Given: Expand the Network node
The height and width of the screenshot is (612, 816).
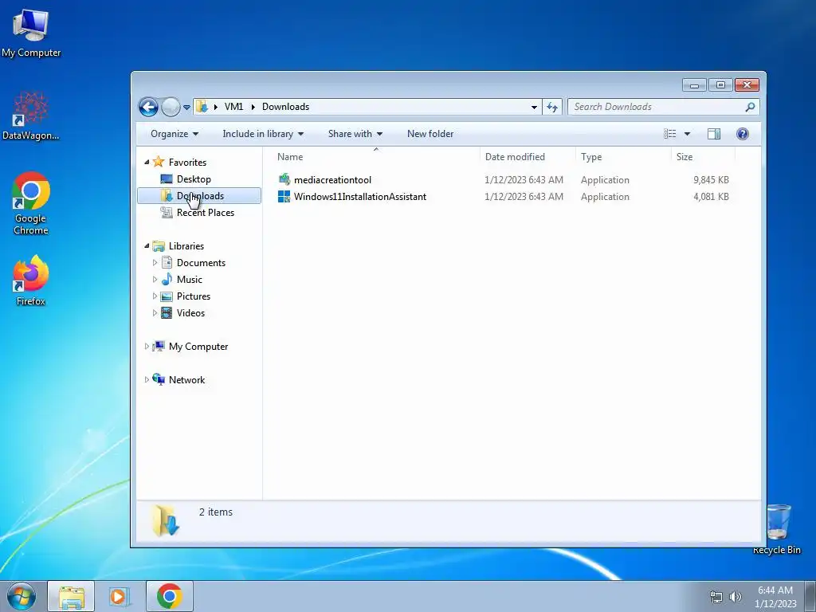Looking at the screenshot, I should (147, 379).
